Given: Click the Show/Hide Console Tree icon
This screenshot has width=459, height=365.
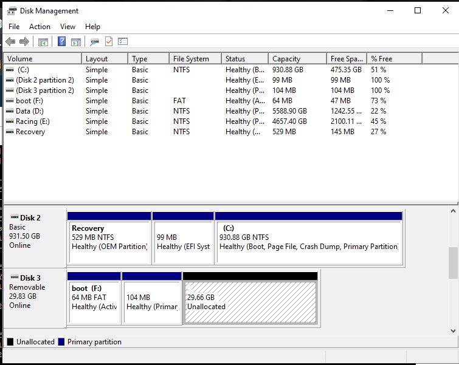Looking at the screenshot, I should pos(43,42).
